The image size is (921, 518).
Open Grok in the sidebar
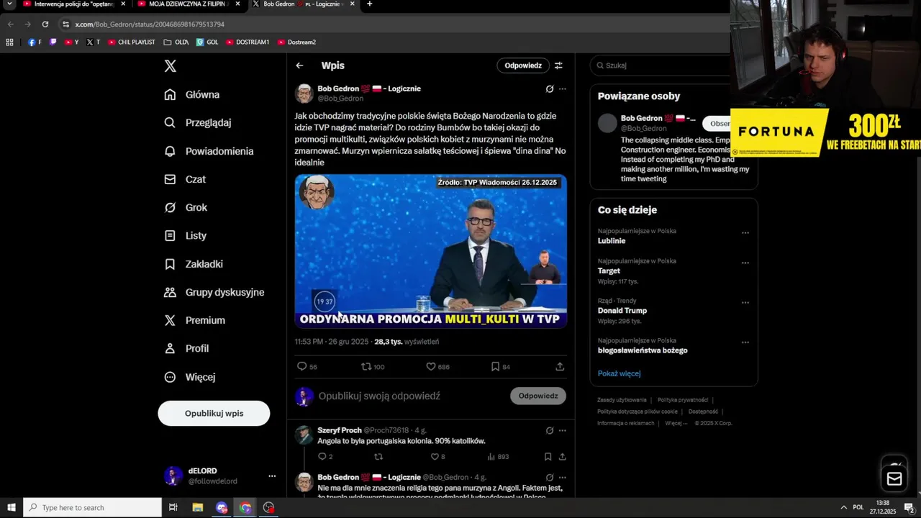point(186,207)
